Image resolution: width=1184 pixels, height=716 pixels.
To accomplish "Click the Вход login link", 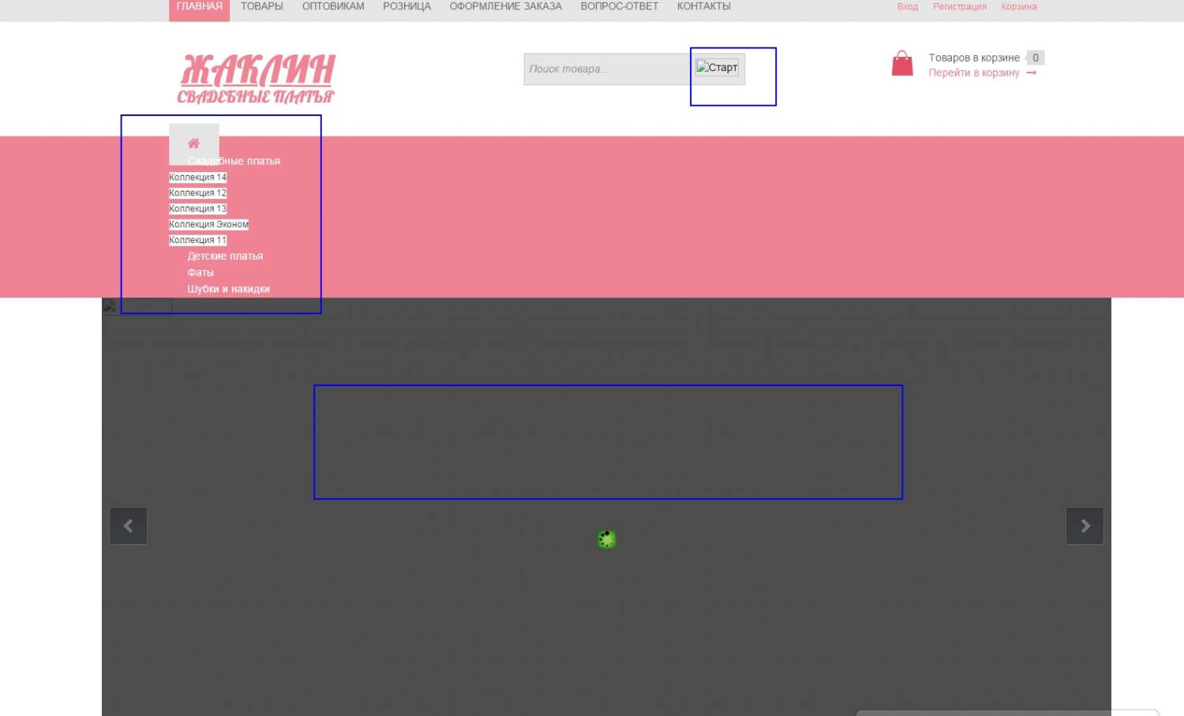I will [x=907, y=7].
